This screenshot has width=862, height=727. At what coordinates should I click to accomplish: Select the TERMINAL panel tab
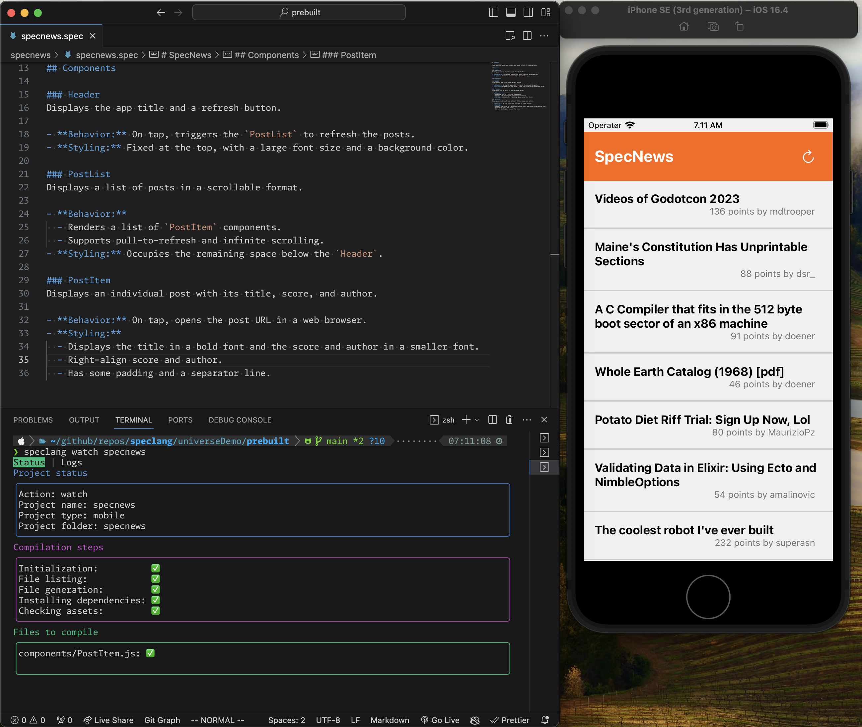pos(134,420)
